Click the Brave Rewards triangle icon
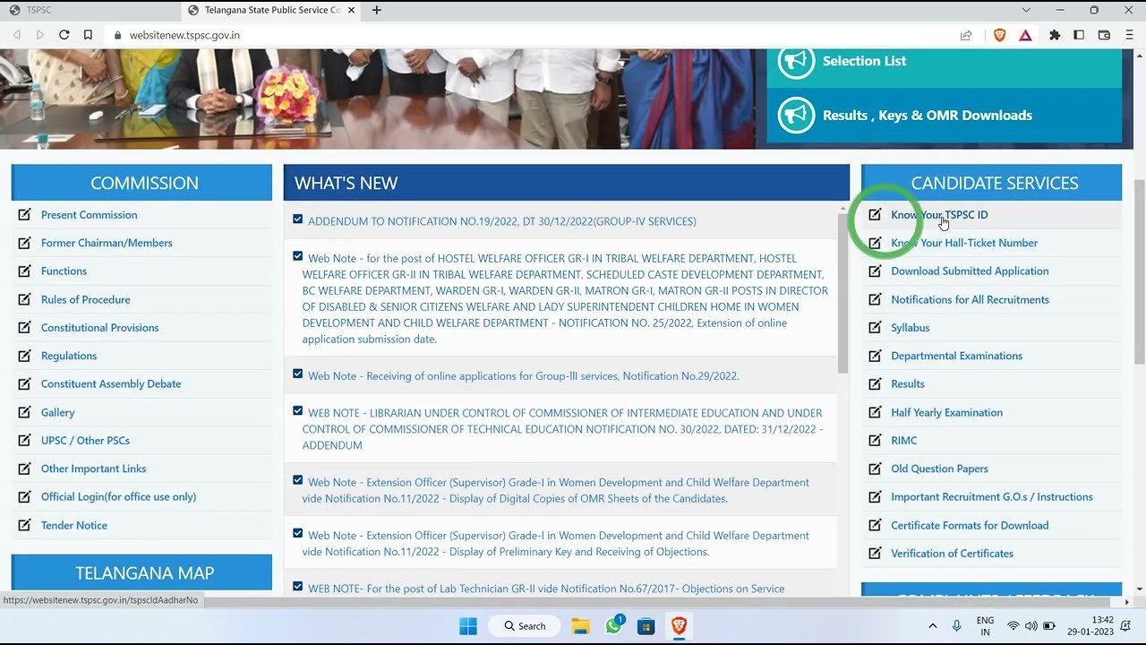This screenshot has width=1146, height=645. click(x=1025, y=35)
